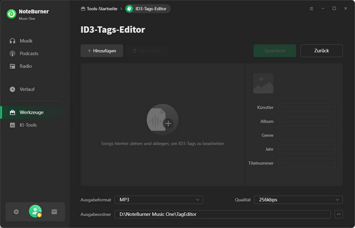Click the NoteBurner logo icon
The width and height of the screenshot is (355, 228).
point(11,14)
